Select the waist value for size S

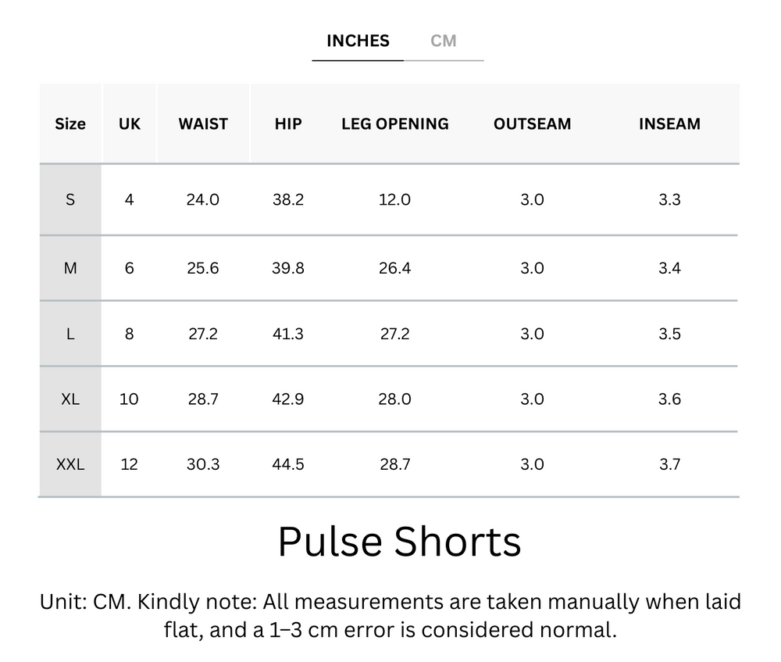click(203, 199)
